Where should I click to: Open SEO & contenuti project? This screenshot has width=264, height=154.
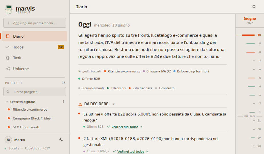tap(26, 127)
